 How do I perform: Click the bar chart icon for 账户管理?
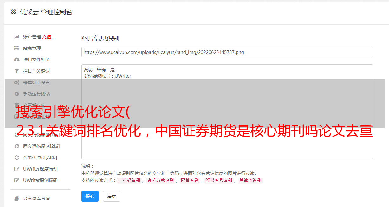17,37
